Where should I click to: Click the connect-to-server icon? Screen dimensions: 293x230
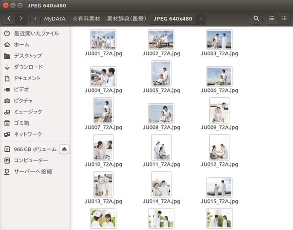pos(7,172)
